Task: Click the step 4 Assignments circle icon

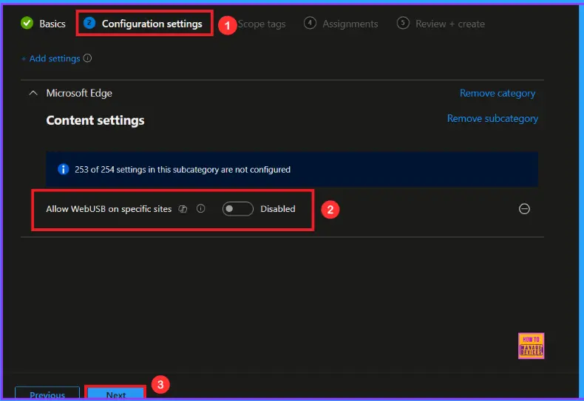Action: (310, 23)
